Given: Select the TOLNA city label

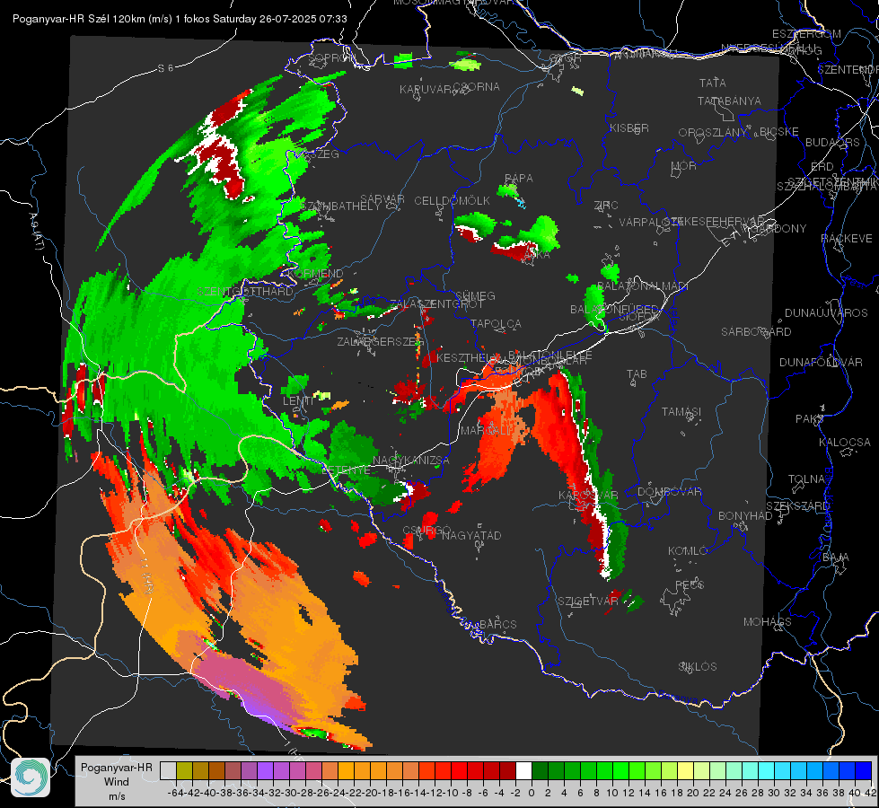Looking at the screenshot, I should click(x=806, y=479).
